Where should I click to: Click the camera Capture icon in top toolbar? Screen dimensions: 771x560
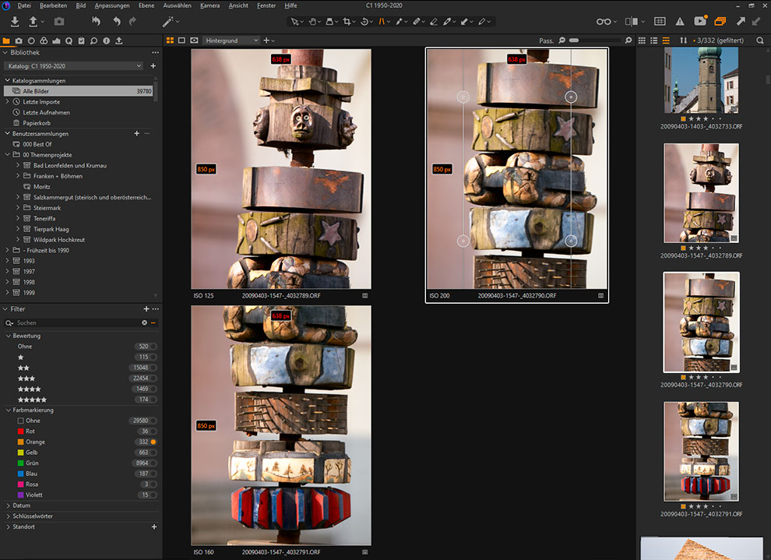59,22
